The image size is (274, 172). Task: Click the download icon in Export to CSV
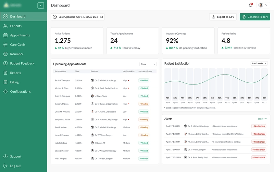pyautogui.click(x=213, y=17)
